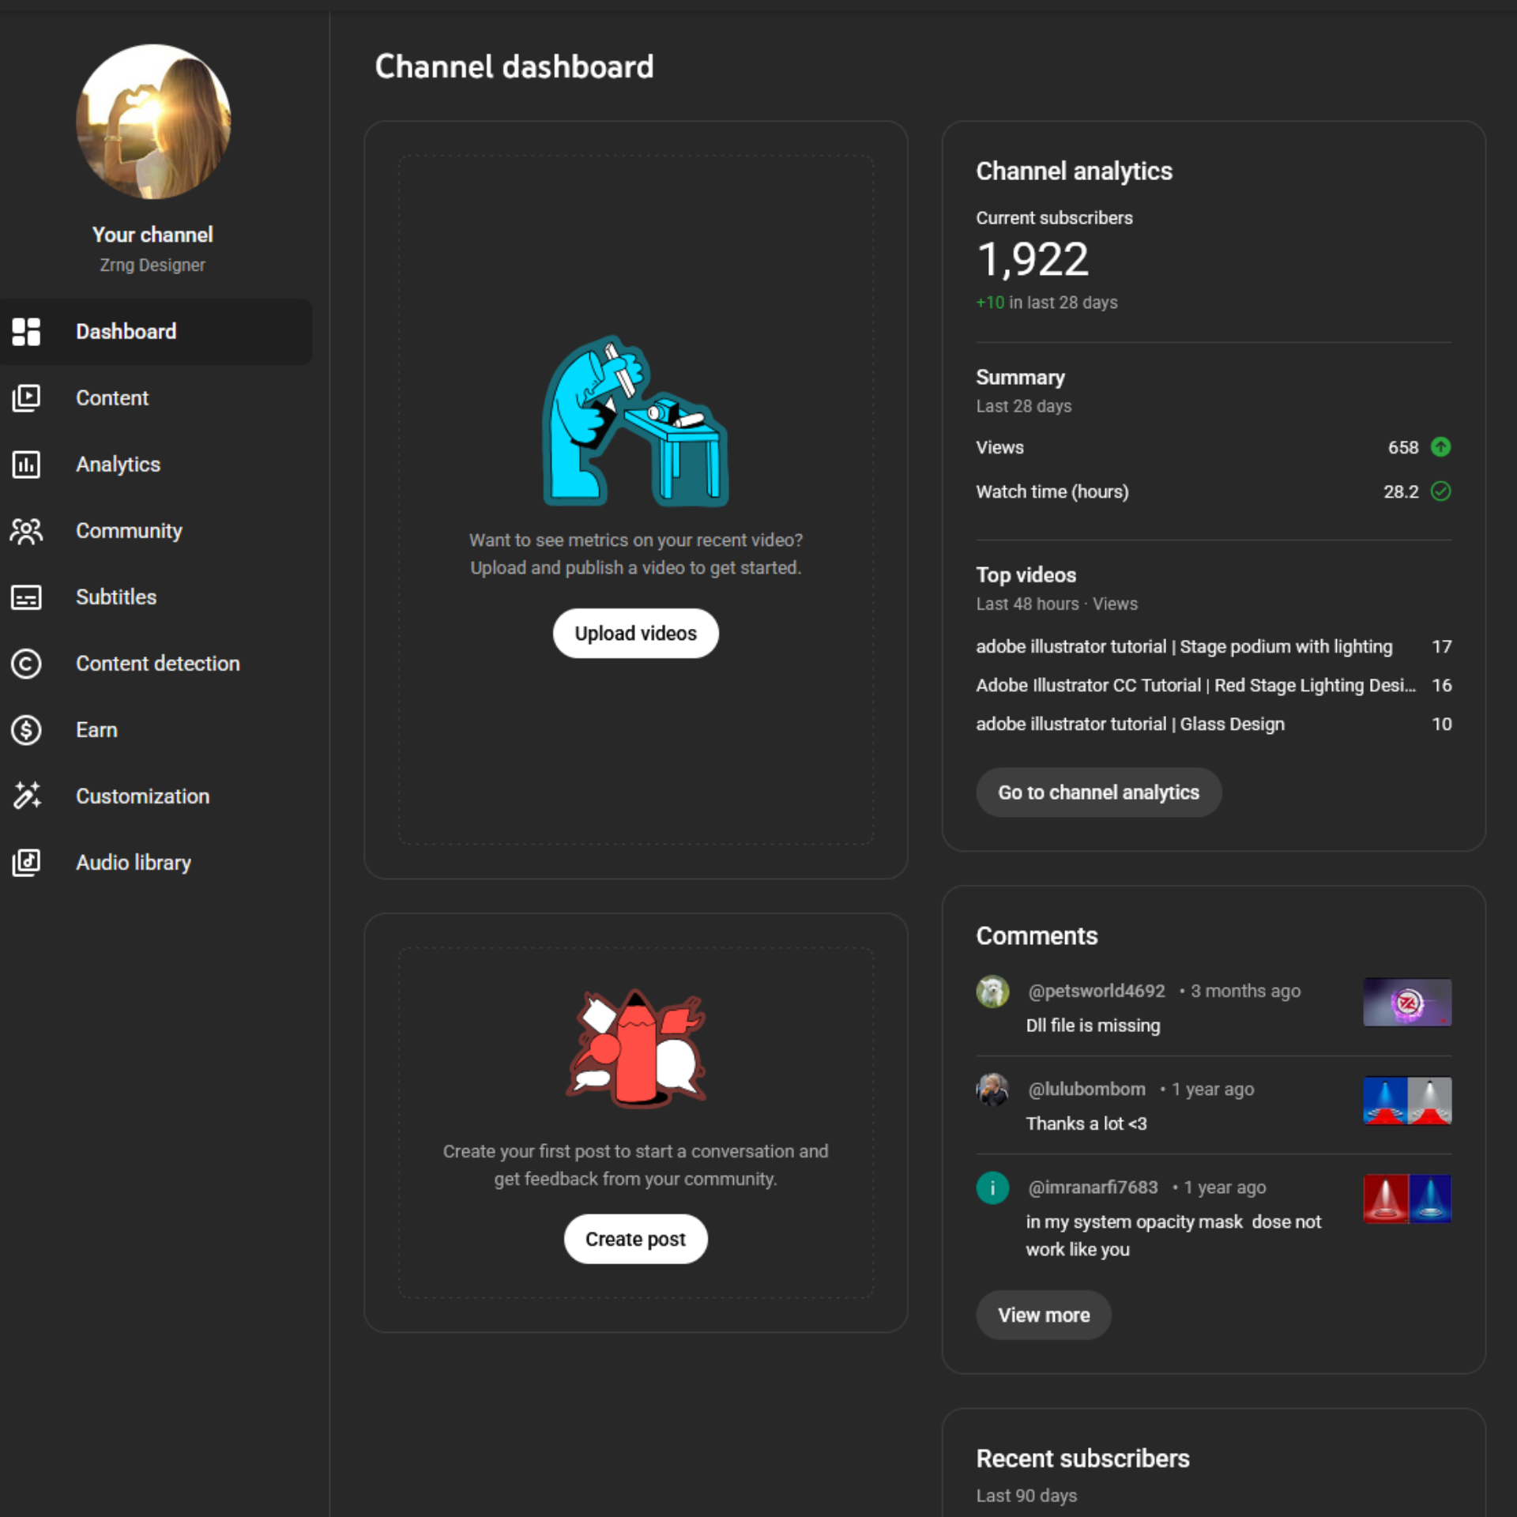Click Go to channel analytics
The width and height of the screenshot is (1517, 1517).
[x=1098, y=792]
